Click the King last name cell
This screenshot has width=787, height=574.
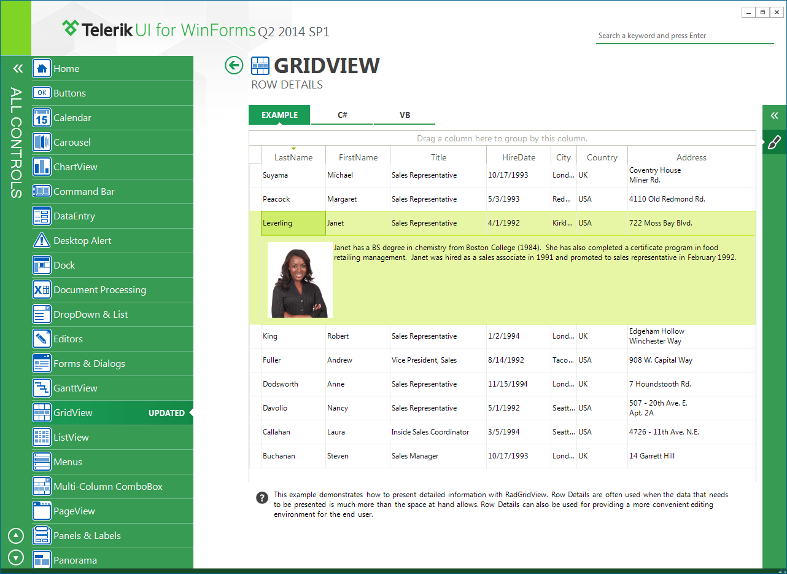pos(293,336)
